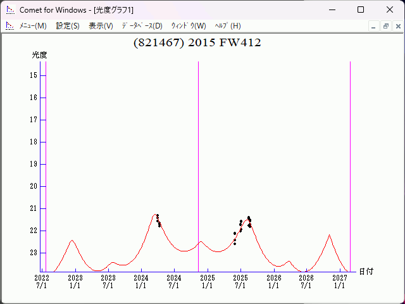Screen dimensions: 405x304
Task: Restore down the inner graph window
Action: (x=385, y=26)
